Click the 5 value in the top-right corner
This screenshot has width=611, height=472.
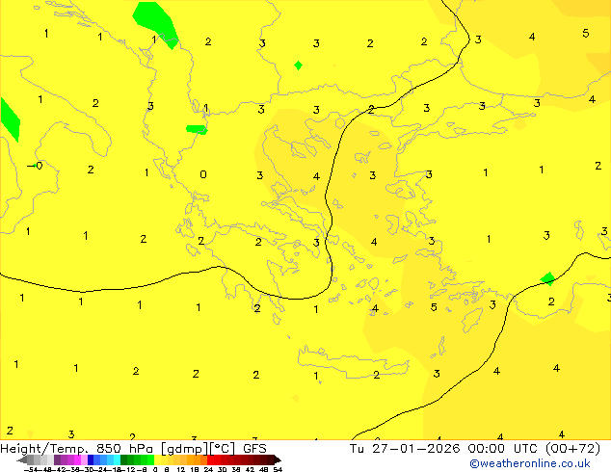tap(585, 34)
